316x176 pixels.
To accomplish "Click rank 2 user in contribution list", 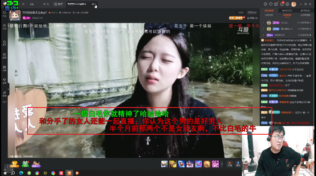I will [287, 29].
